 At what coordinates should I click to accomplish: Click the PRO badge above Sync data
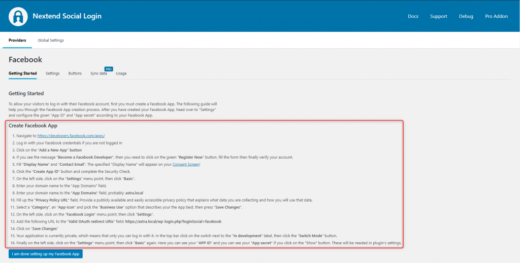click(108, 68)
